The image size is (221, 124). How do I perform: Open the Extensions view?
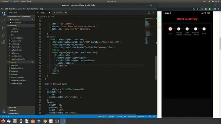click(3, 42)
